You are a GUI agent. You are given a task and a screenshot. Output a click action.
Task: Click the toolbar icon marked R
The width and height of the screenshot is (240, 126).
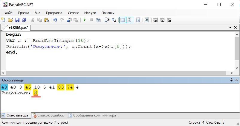point(169,20)
